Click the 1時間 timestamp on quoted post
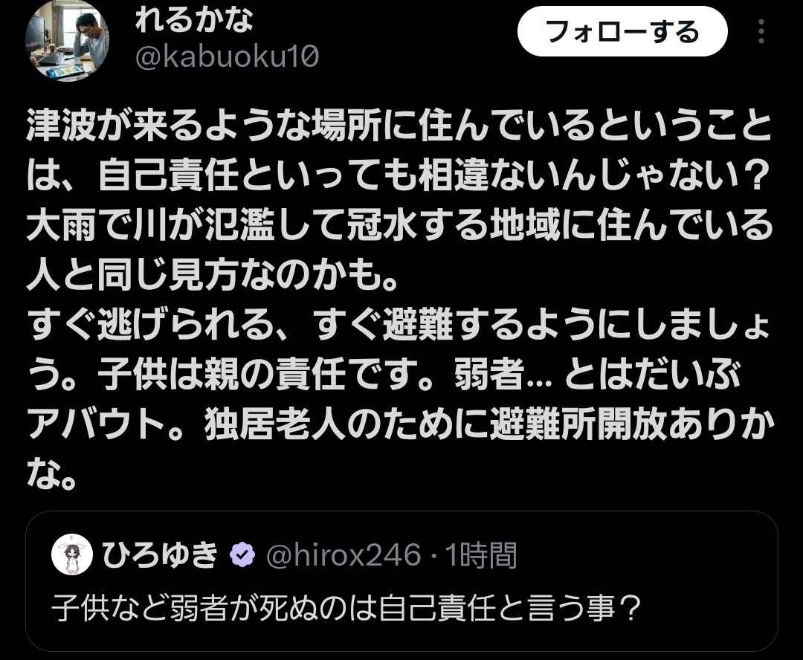The width and height of the screenshot is (803, 660). point(481,555)
